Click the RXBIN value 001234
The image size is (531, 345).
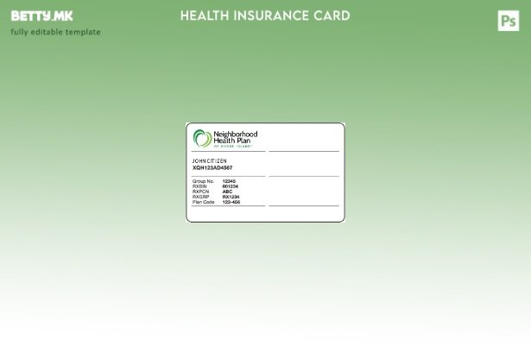coord(230,186)
